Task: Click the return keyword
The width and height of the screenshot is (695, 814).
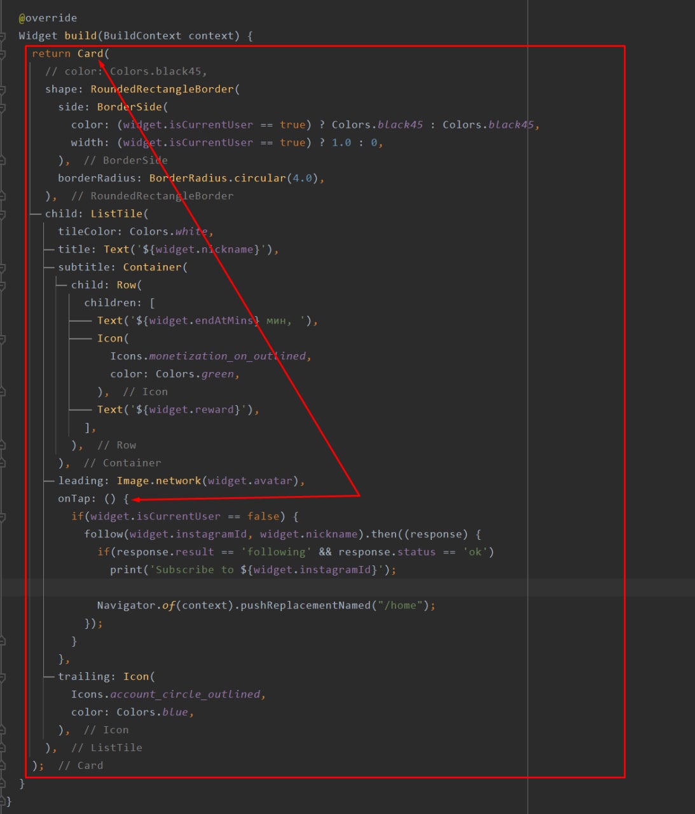Action: point(51,53)
